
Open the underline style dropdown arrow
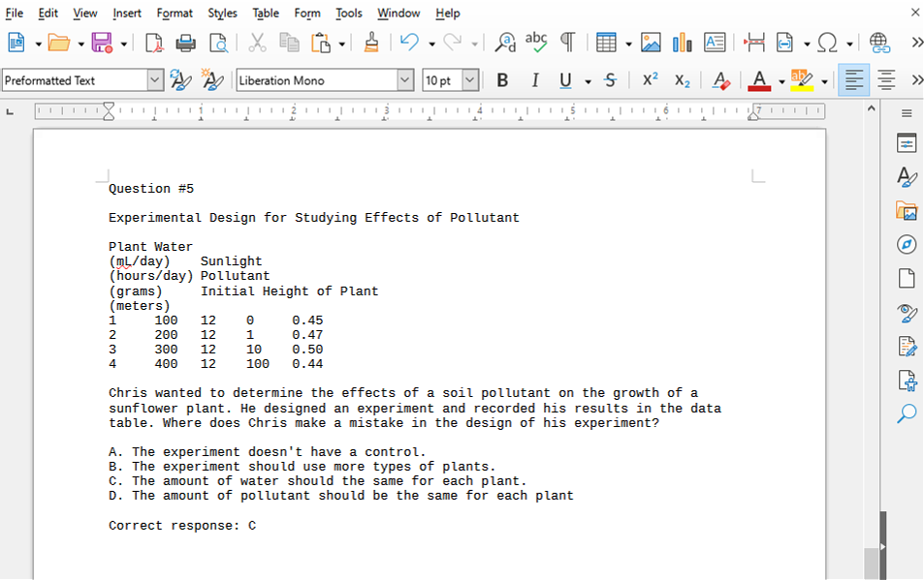point(588,81)
